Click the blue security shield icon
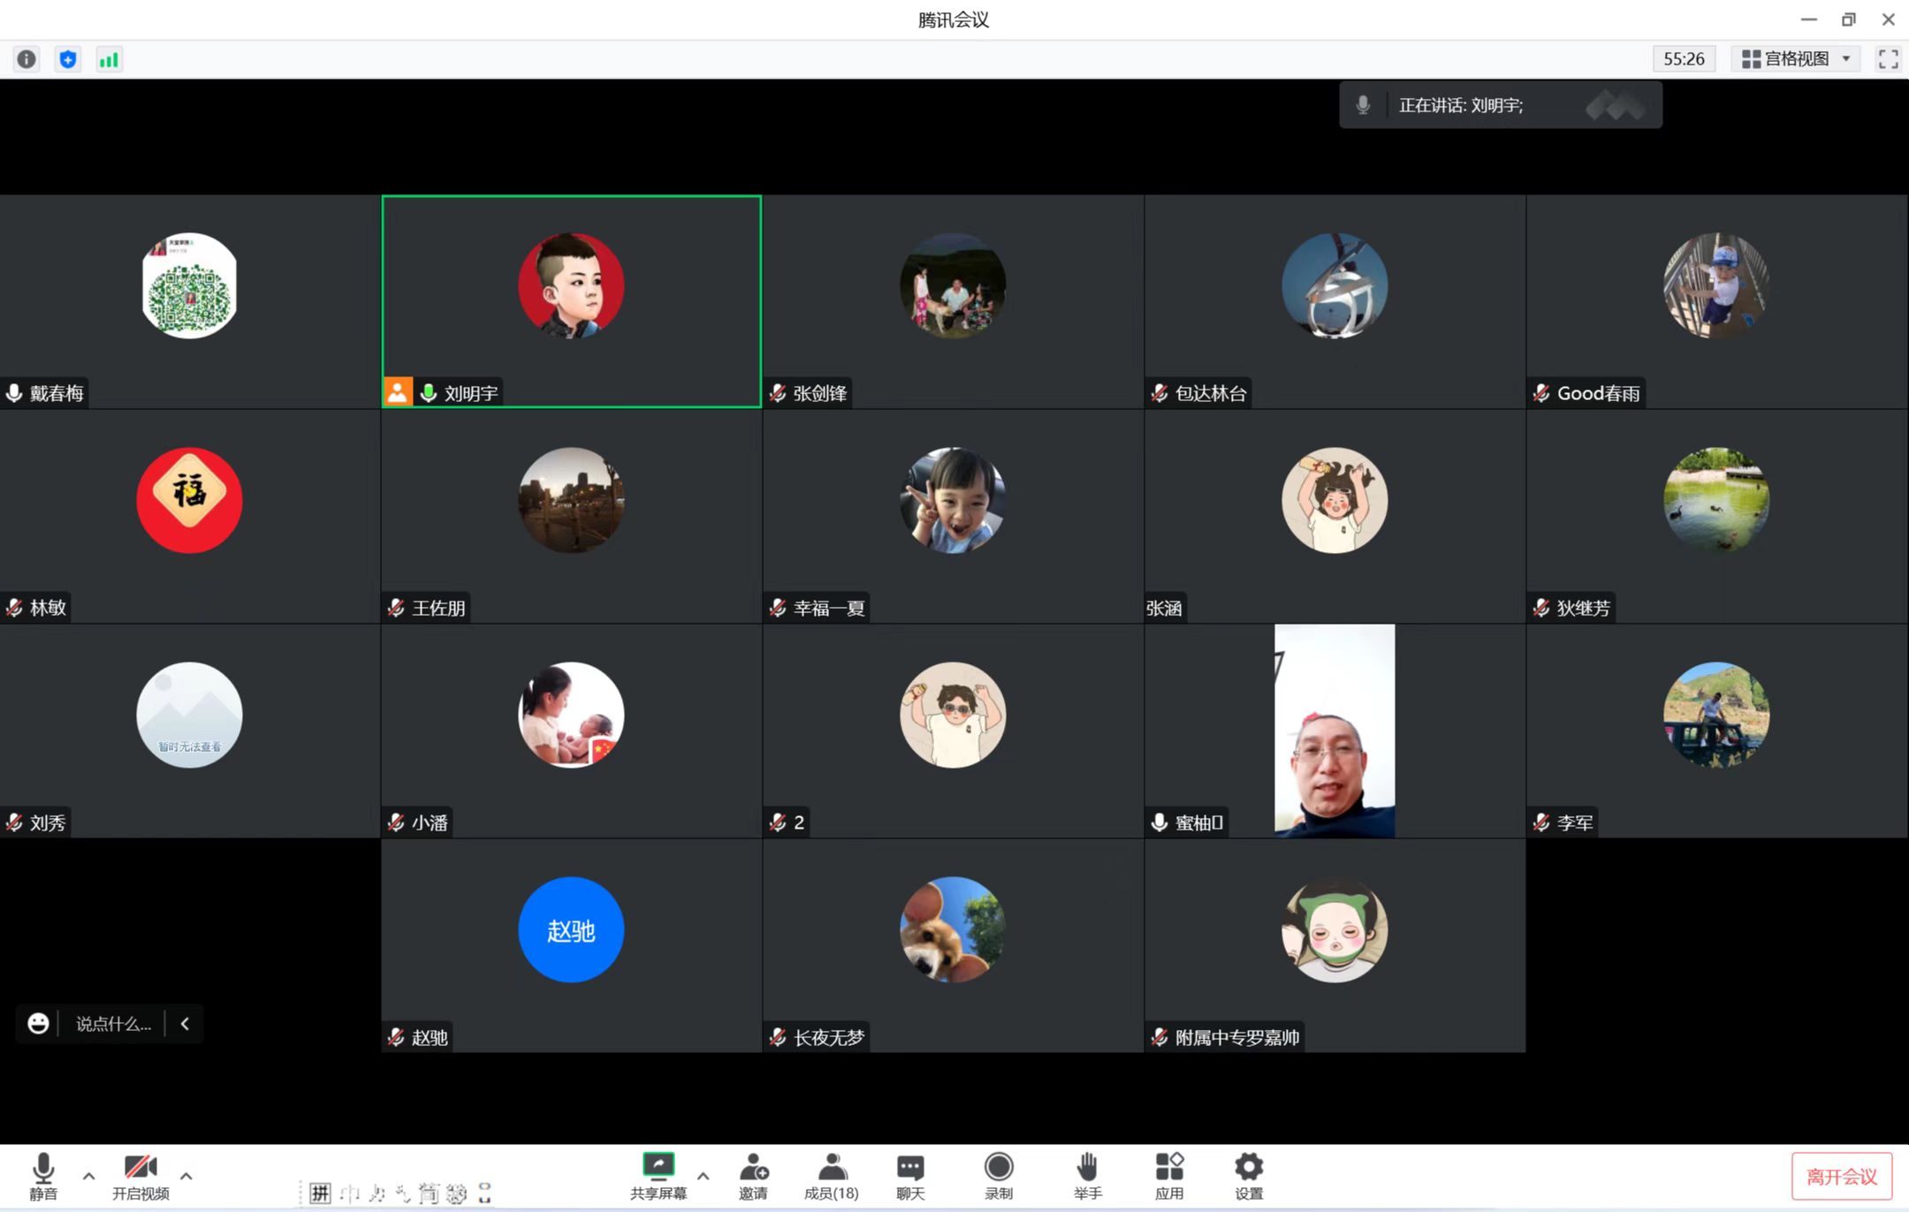Screen dimensions: 1909x1212 coord(68,59)
